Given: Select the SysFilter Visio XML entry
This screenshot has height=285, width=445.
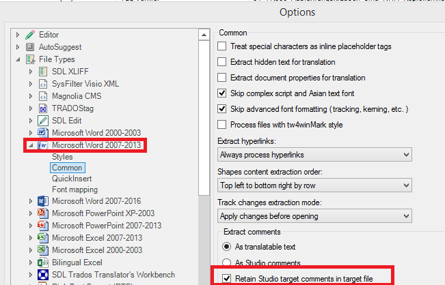Looking at the screenshot, I should click(x=85, y=84).
